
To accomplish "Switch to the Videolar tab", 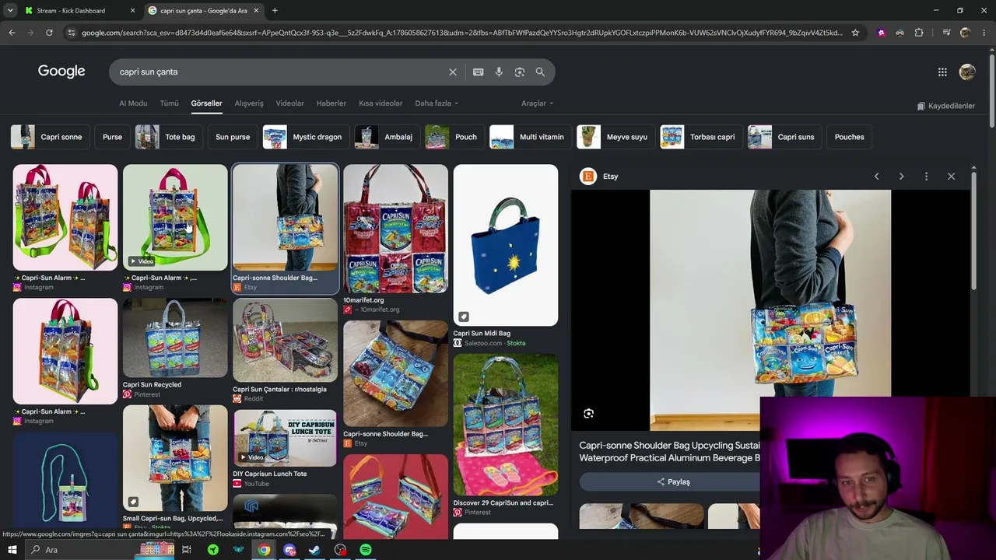I will (x=289, y=103).
